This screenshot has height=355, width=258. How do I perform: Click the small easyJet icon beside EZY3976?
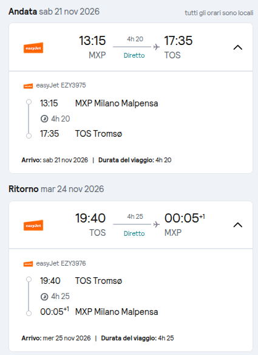[x=29, y=264]
